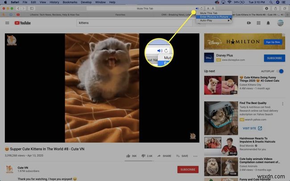Open the clock in the menu bar
This screenshot has width=290, height=181.
click(257, 2)
